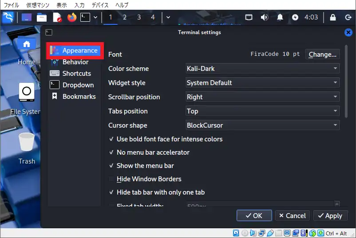The height and width of the screenshot is (238, 356).
Task: Toggle Hide tab bar with one tab
Action: click(x=111, y=192)
